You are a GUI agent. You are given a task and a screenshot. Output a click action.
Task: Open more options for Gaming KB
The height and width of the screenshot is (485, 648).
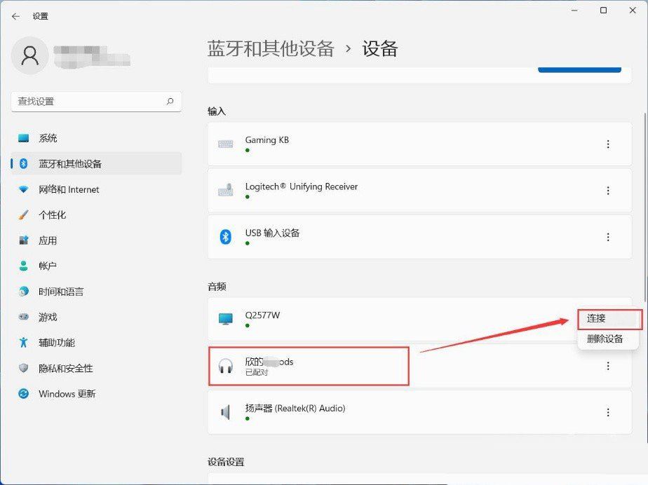(x=608, y=144)
